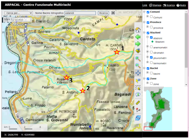
Task: Expand the idrometri layer node
Action: pyautogui.click(x=147, y=52)
